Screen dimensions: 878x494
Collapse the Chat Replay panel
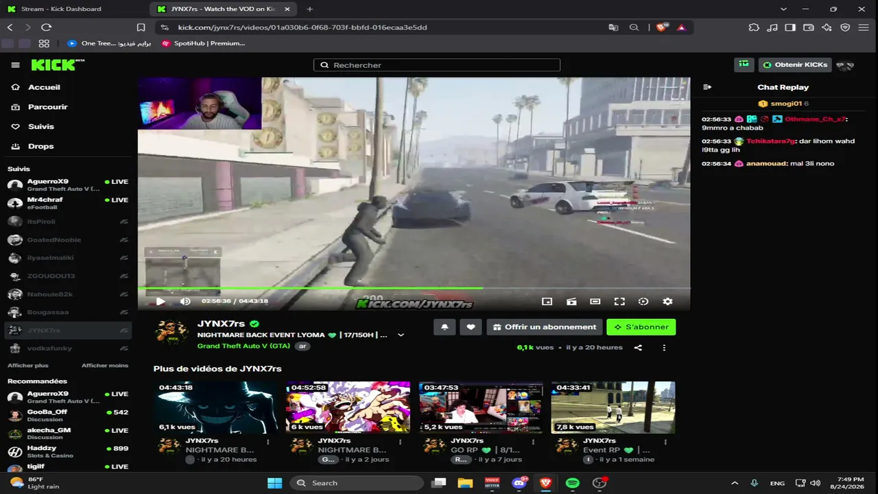pyautogui.click(x=707, y=87)
